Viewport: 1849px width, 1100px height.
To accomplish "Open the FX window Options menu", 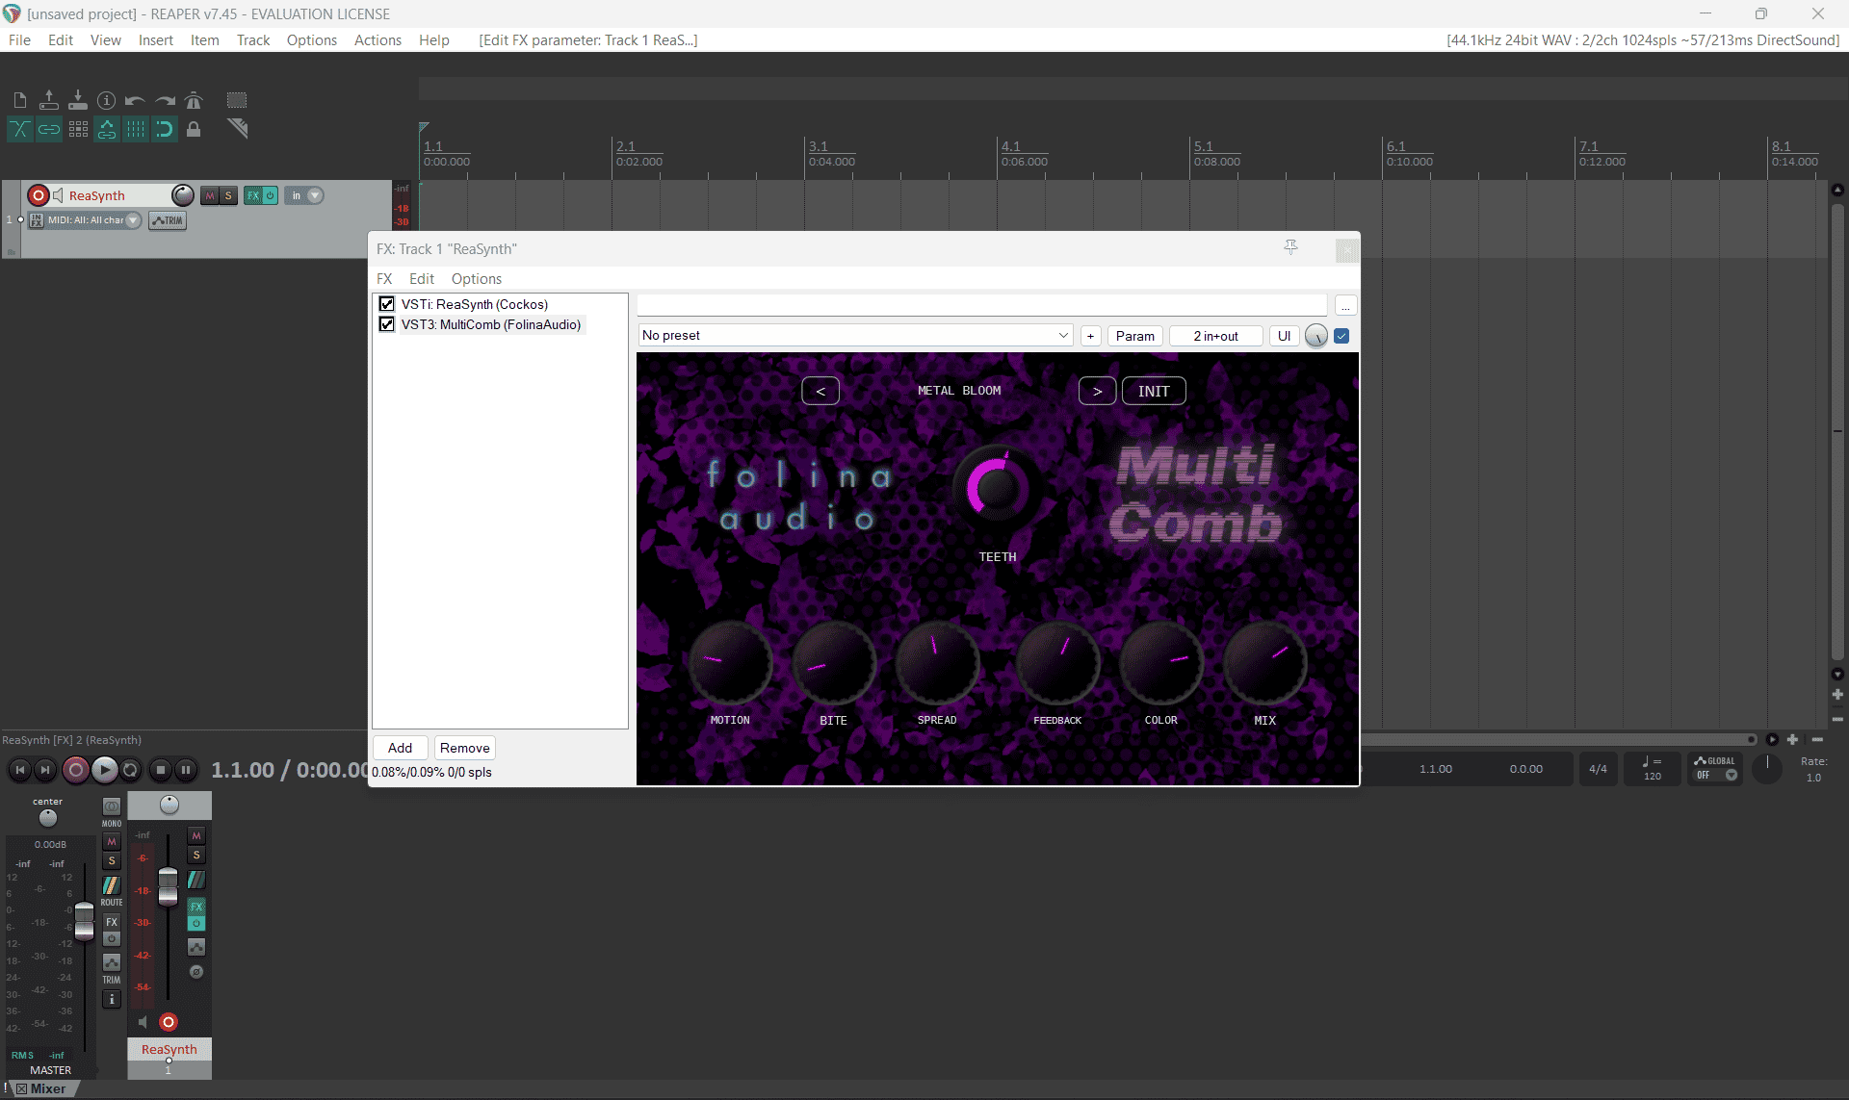I will pyautogui.click(x=476, y=278).
